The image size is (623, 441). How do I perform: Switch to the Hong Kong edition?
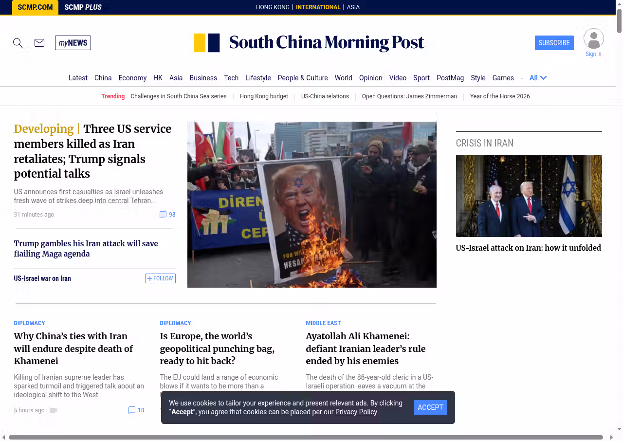[273, 7]
